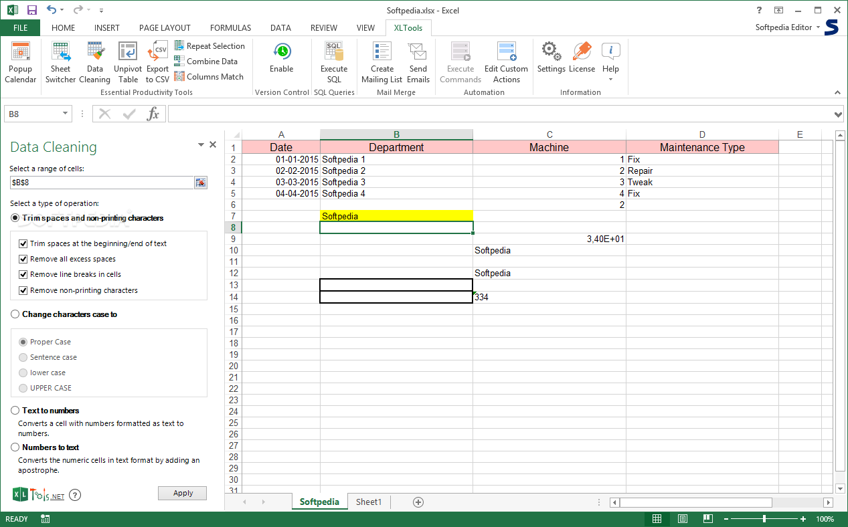This screenshot has height=527, width=848.
Task: Open XLTools Settings
Action: [552, 58]
